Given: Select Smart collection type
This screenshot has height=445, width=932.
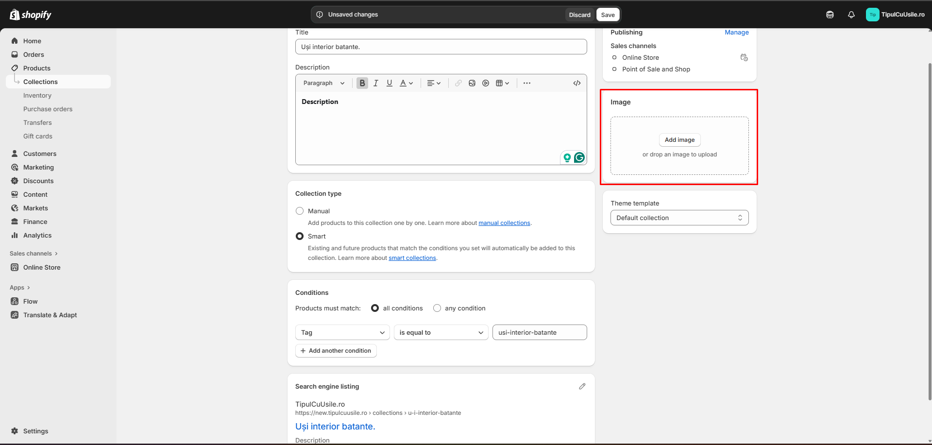Looking at the screenshot, I should 300,236.
